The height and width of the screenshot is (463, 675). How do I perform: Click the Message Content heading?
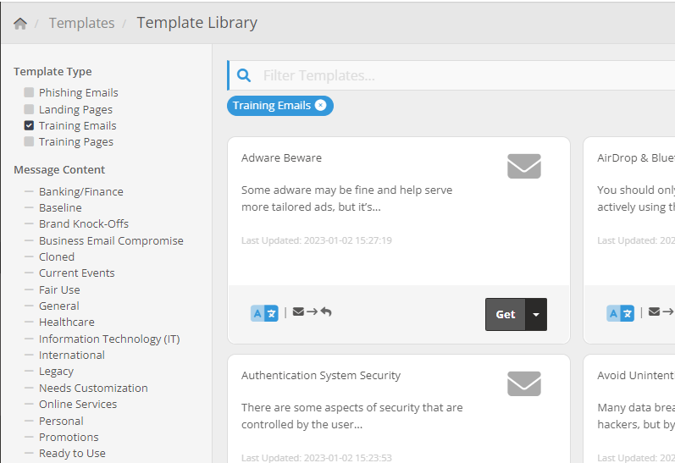(x=59, y=170)
